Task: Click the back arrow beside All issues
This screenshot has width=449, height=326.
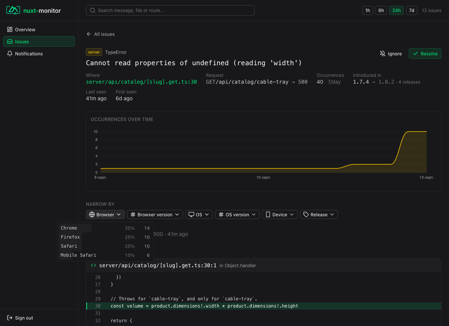Action: tap(89, 34)
